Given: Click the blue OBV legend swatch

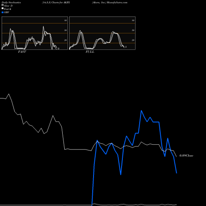Looking at the screenshot, I should click(x=2, y=12).
